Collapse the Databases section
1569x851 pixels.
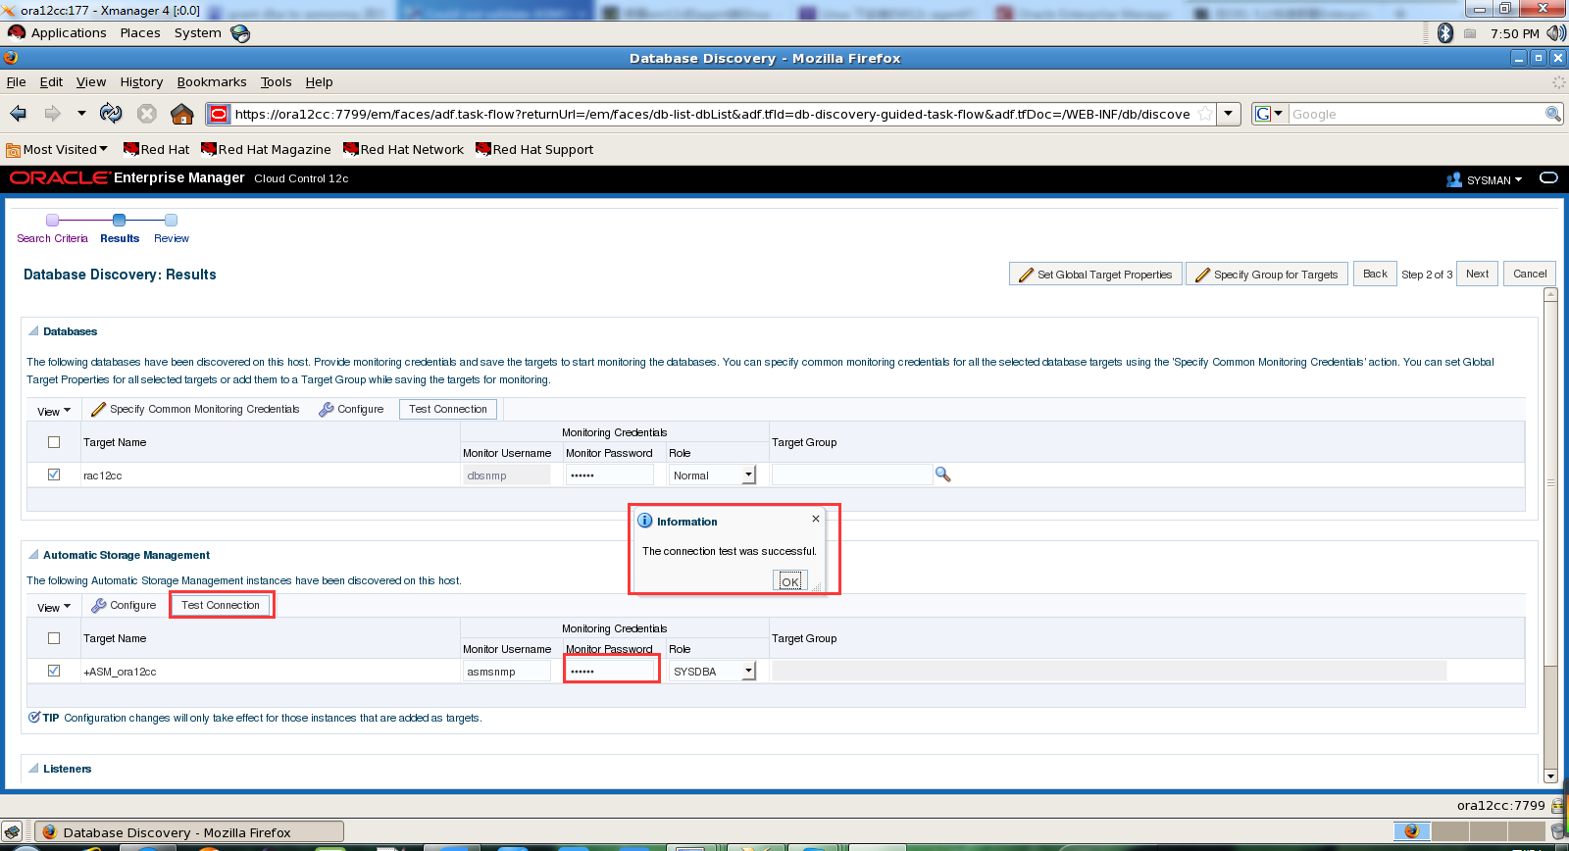coord(33,331)
